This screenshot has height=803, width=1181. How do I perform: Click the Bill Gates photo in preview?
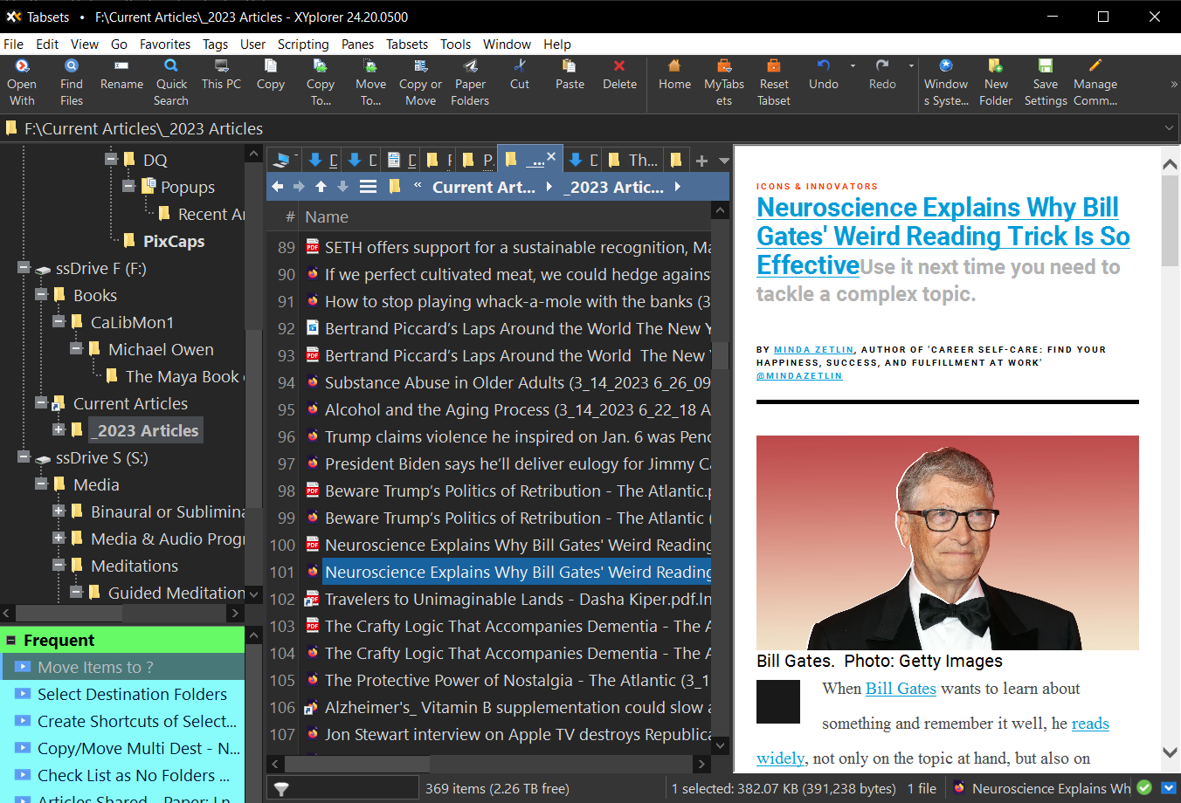click(x=948, y=542)
